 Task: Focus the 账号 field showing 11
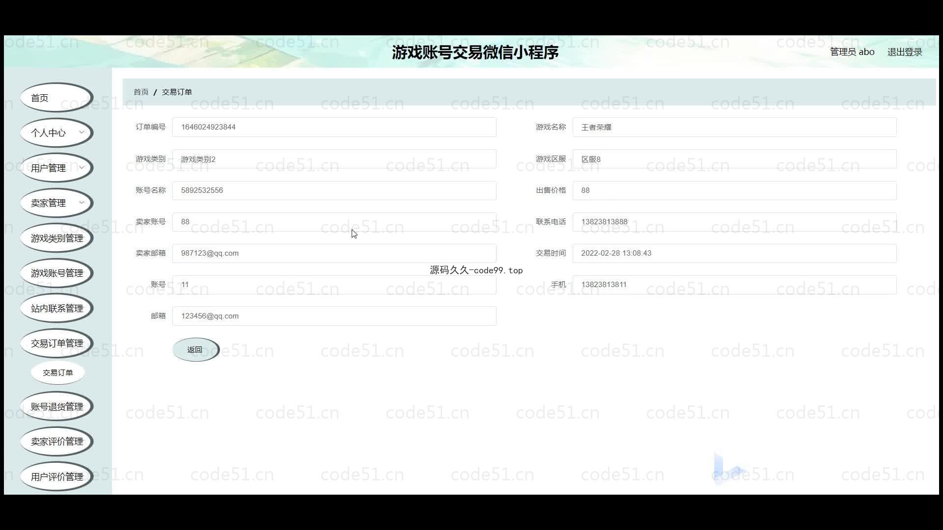pos(334,285)
